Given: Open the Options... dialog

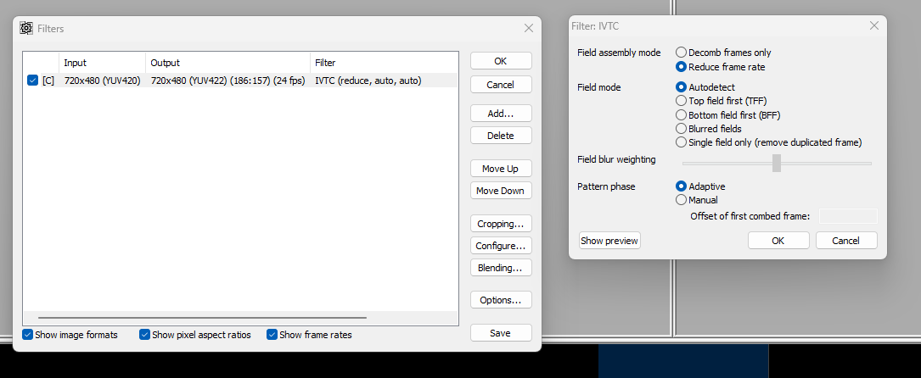Looking at the screenshot, I should pyautogui.click(x=501, y=299).
